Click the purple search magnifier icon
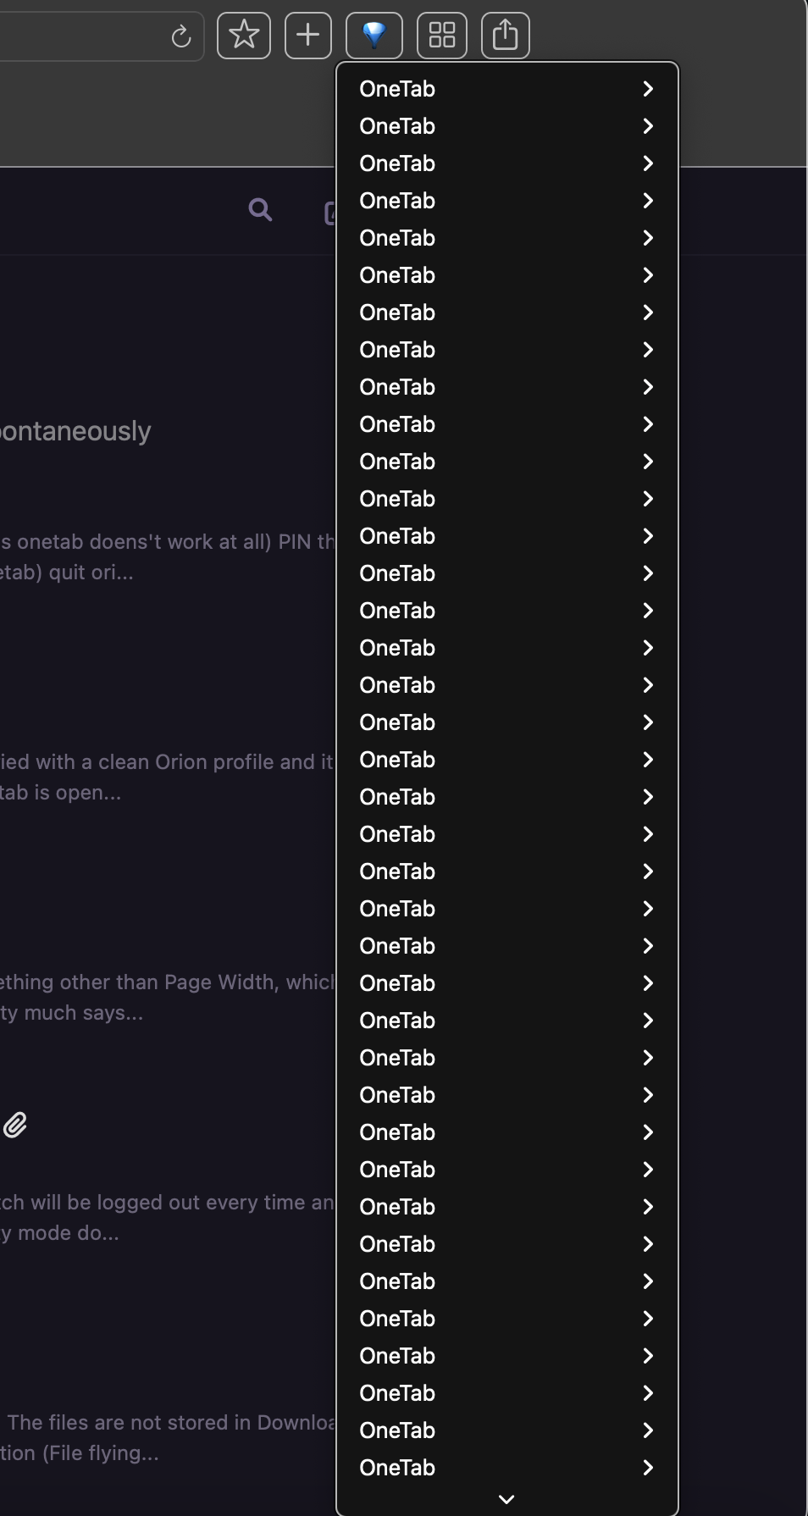 [261, 210]
